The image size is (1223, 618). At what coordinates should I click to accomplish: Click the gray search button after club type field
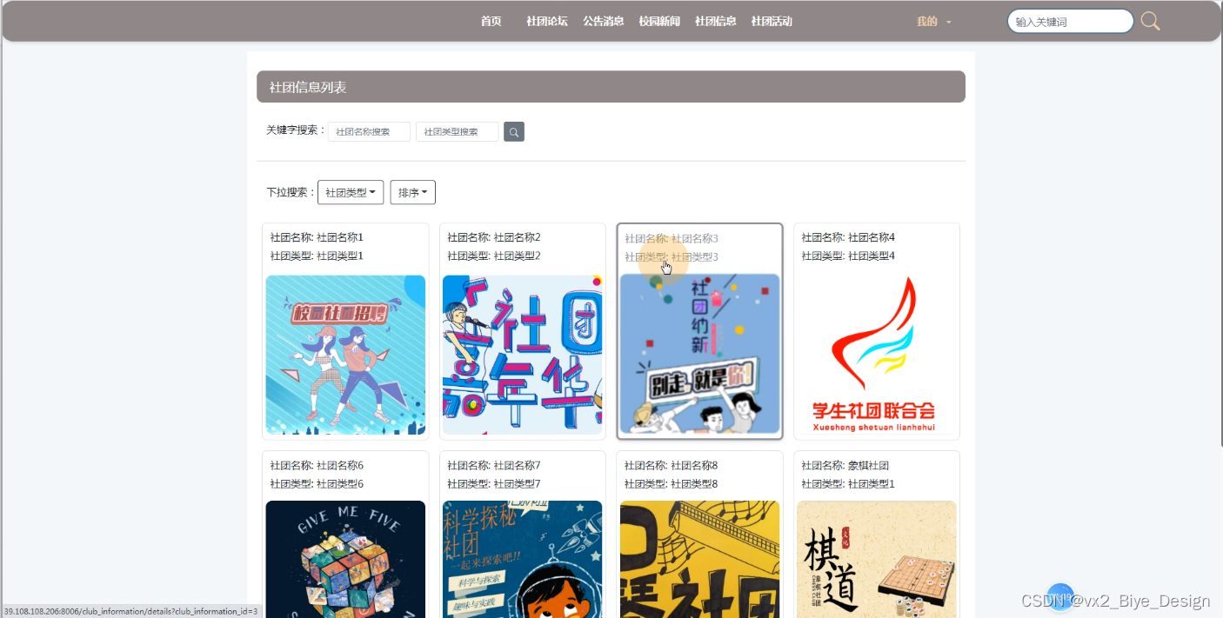(514, 132)
